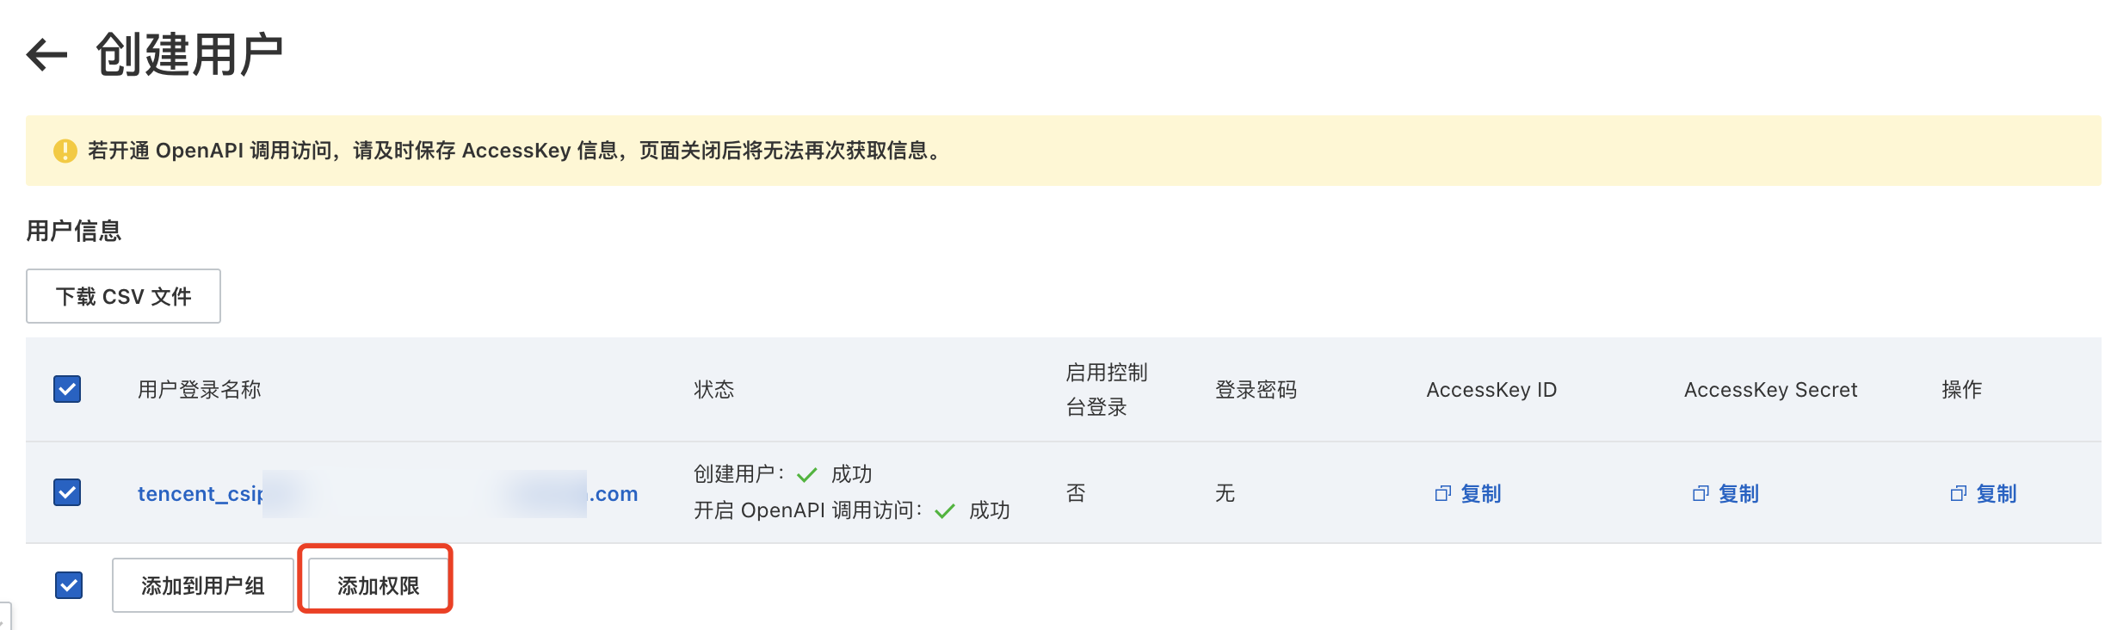Image resolution: width=2105 pixels, height=630 pixels.
Task: Click the 下载 CSV 文件 button
Action: tap(123, 296)
